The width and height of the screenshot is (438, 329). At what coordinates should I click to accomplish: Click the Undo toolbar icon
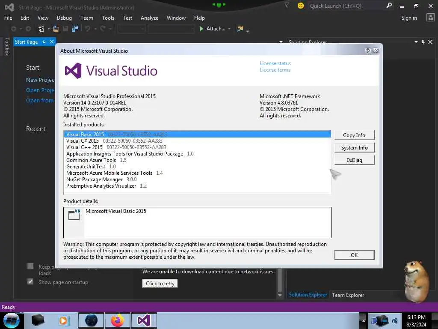88,29
